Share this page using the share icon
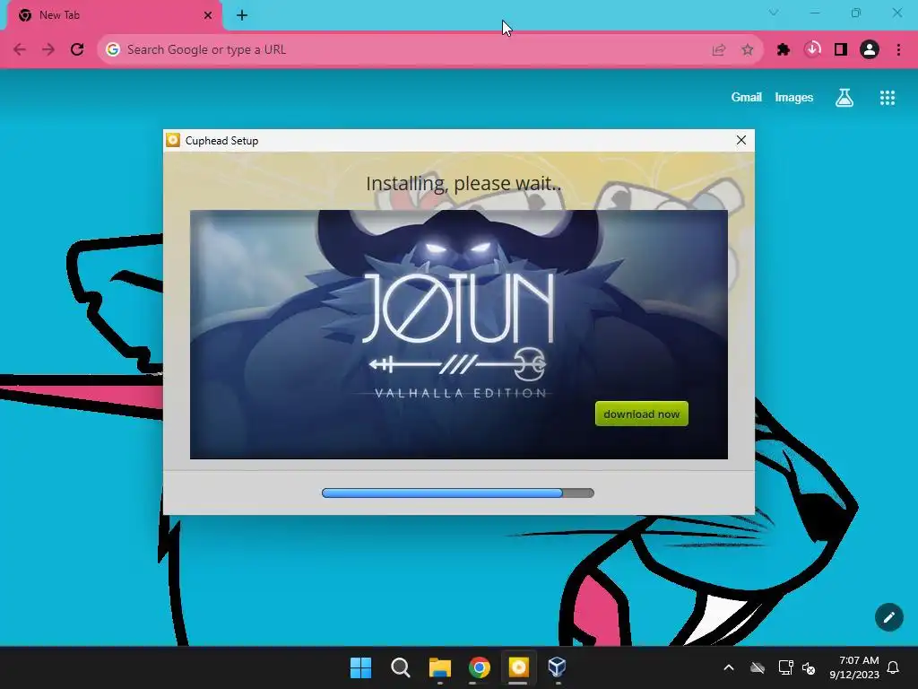This screenshot has width=918, height=689. pyautogui.click(x=718, y=50)
